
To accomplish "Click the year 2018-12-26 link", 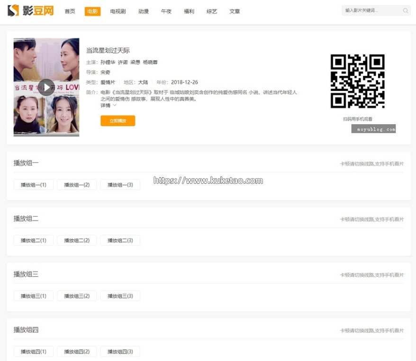I will coord(184,82).
